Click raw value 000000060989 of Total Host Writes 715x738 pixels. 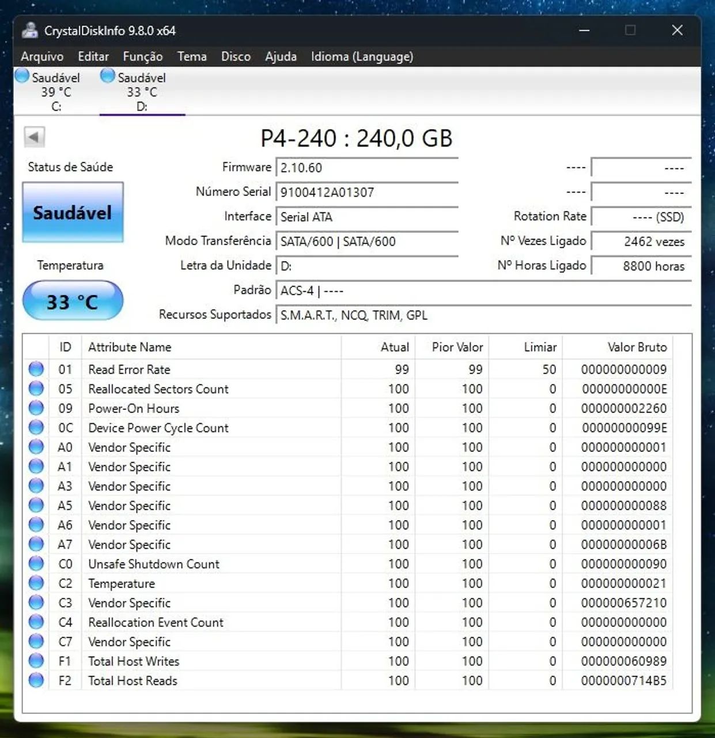[x=624, y=661]
